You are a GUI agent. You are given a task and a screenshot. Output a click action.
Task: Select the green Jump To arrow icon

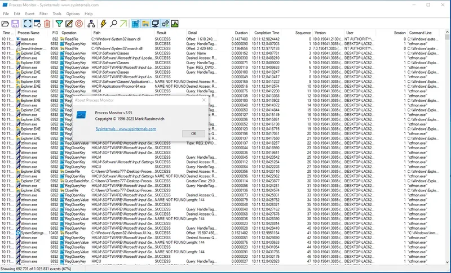tap(123, 24)
